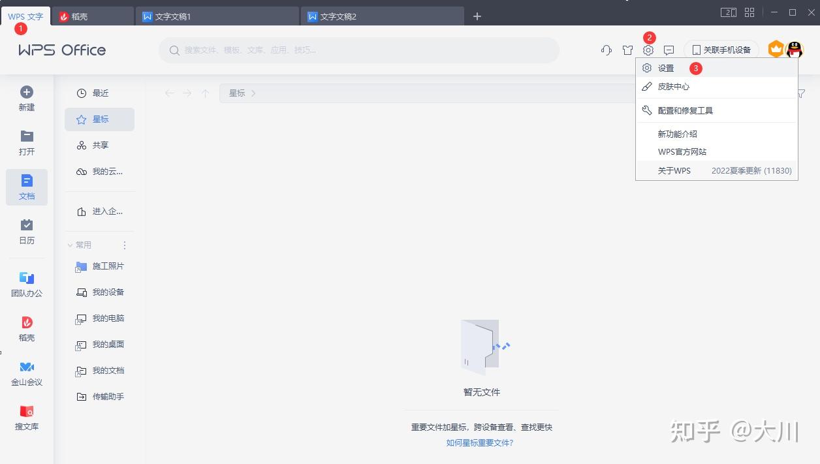Go back with the left arrow
820x464 pixels.
pyautogui.click(x=170, y=93)
